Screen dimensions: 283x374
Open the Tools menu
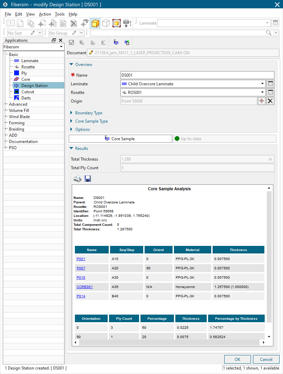(60, 14)
